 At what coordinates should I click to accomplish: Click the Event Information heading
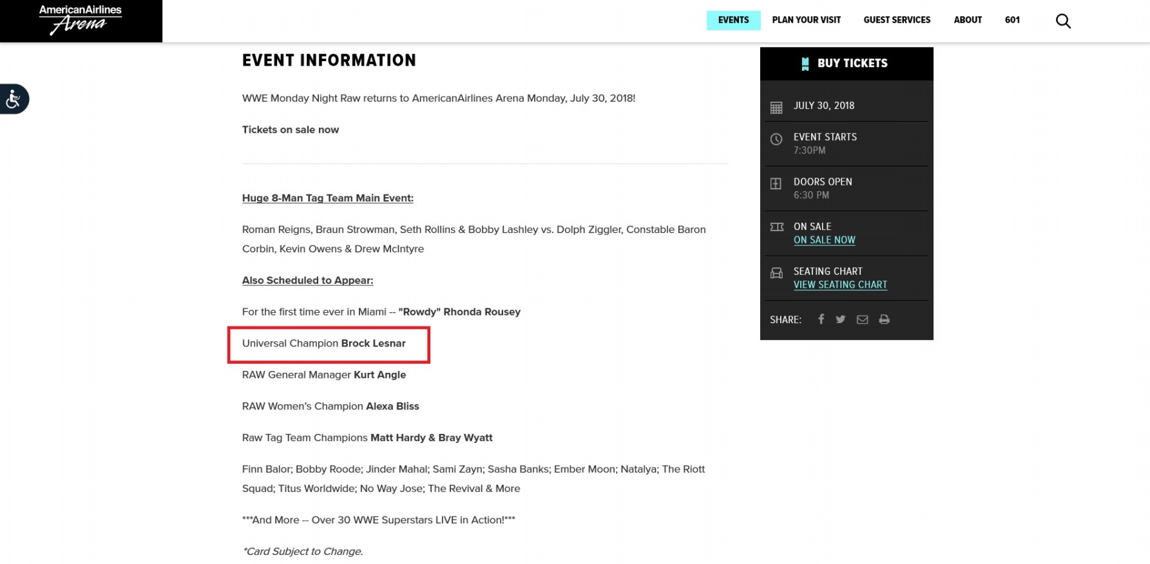329,61
